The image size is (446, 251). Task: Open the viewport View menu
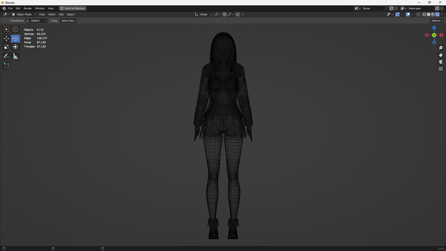click(x=42, y=14)
